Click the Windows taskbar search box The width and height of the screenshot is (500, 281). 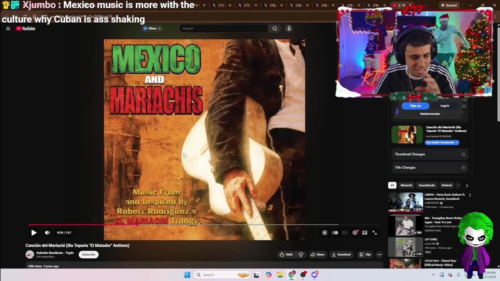[223, 275]
